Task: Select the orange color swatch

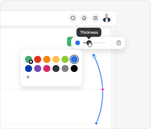Action: click(47, 59)
